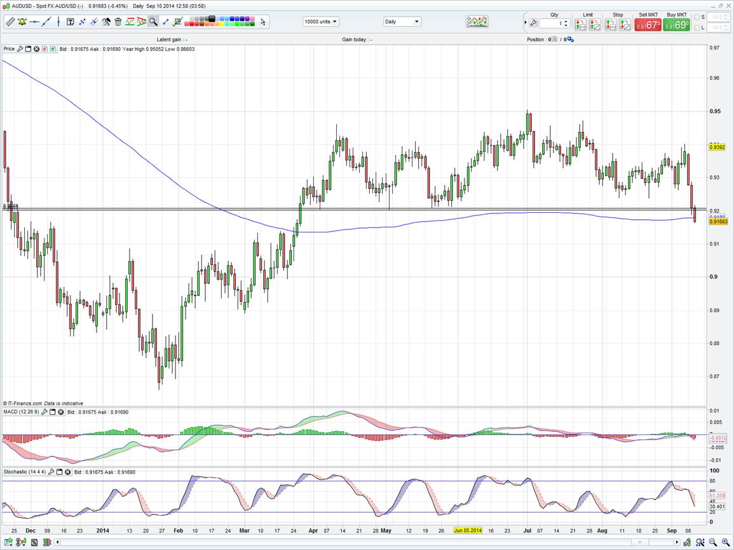The image size is (734, 550).
Task: Activate the magnifying glass zoom tool
Action: pyautogui.click(x=153, y=22)
